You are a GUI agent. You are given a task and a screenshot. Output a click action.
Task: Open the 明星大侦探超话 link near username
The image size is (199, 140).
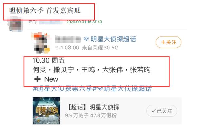click(x=113, y=39)
